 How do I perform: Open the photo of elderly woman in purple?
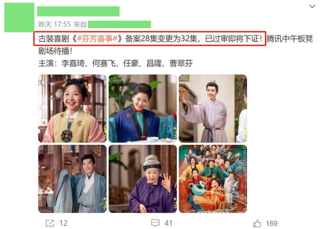coord(142,179)
